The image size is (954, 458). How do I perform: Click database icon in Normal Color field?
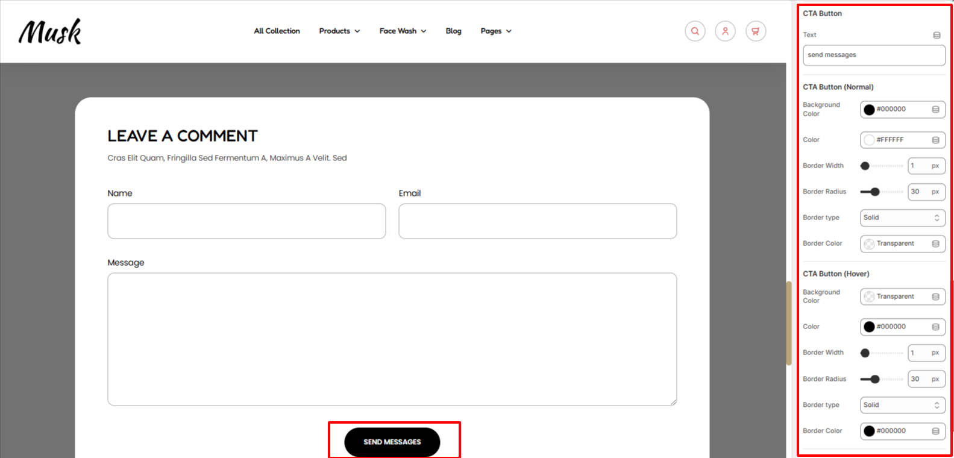pos(935,140)
